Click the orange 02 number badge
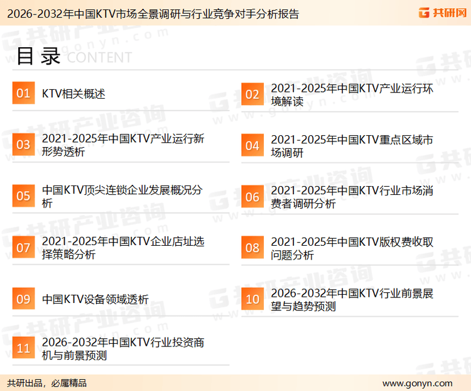The width and height of the screenshot is (471, 391). (x=252, y=94)
